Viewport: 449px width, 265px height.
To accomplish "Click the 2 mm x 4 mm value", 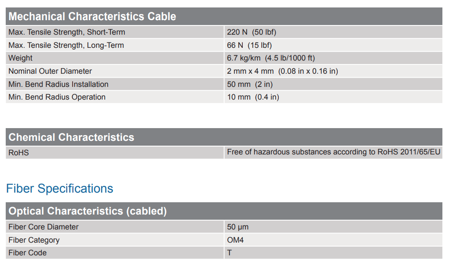I will (x=282, y=71).
